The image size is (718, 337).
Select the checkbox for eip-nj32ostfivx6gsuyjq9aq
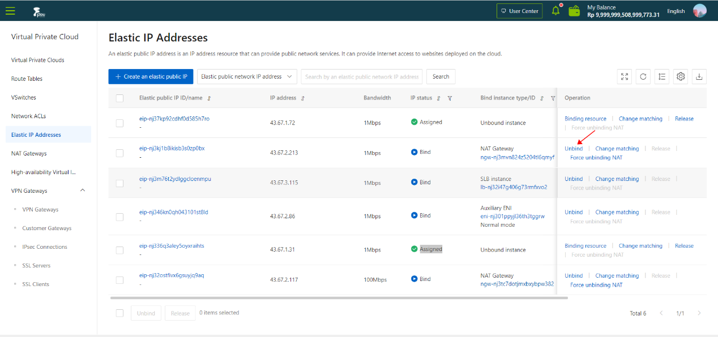(x=119, y=280)
